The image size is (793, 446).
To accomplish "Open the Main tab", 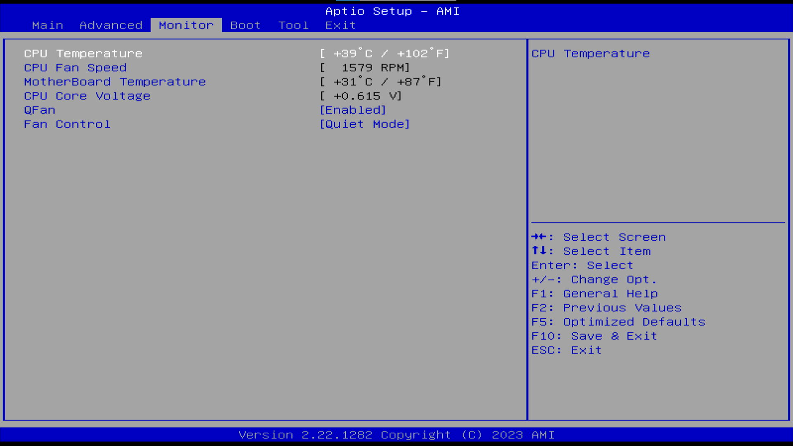I will 47,25.
